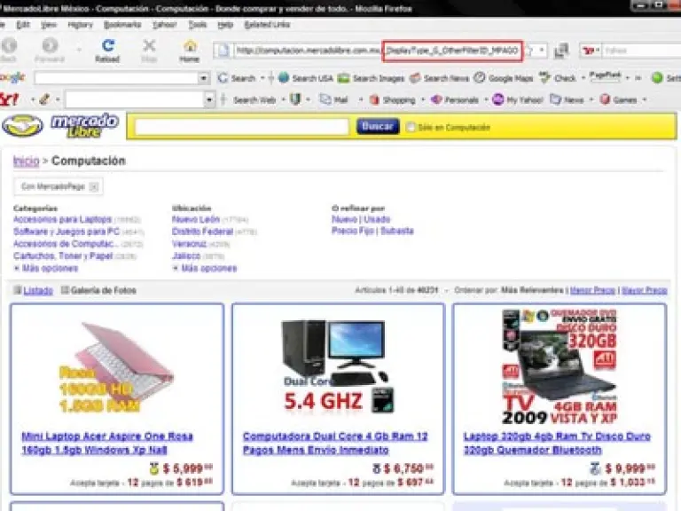
Task: Switch to Galería de Fotos view
Action: tap(98, 290)
